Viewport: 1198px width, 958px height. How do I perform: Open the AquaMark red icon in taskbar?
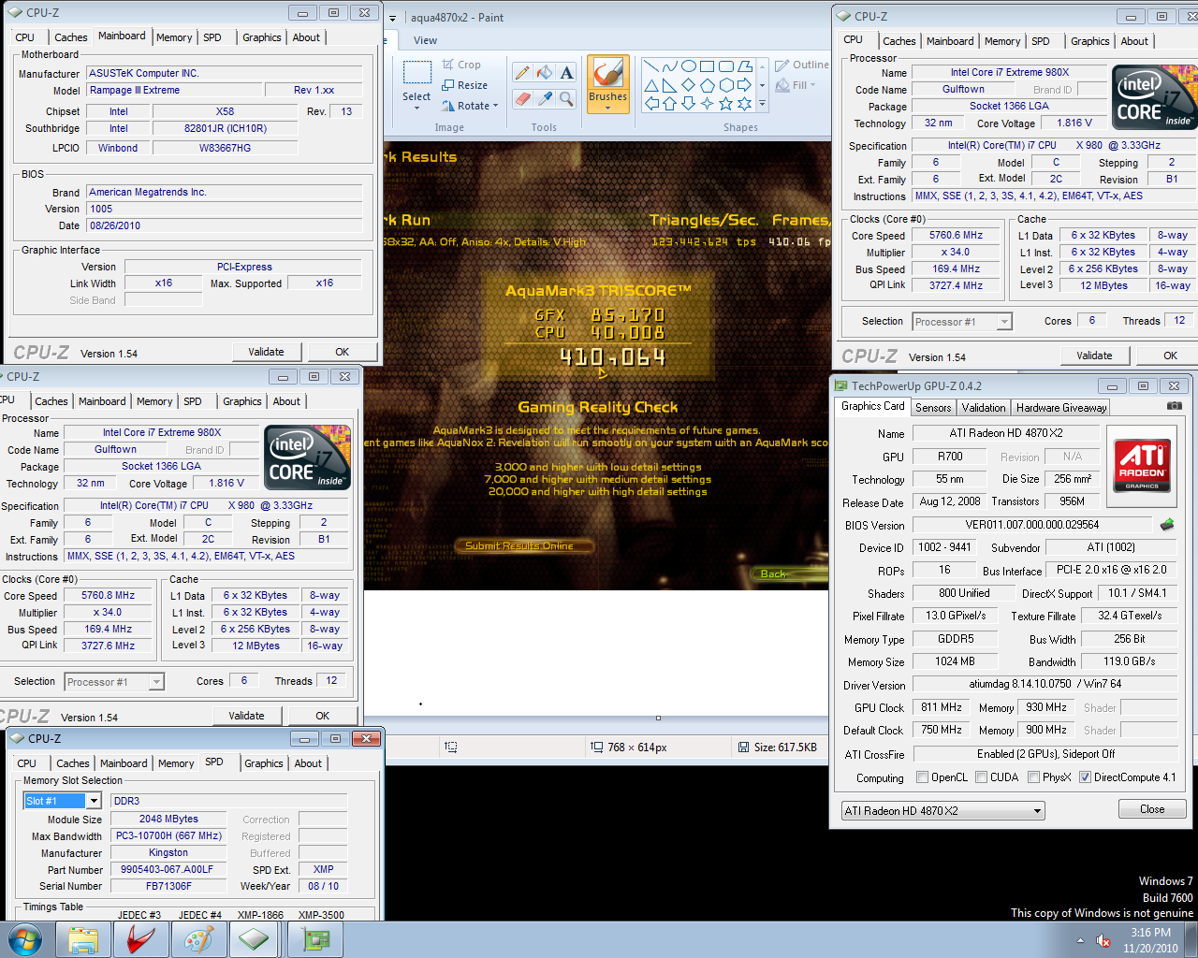coord(141,940)
